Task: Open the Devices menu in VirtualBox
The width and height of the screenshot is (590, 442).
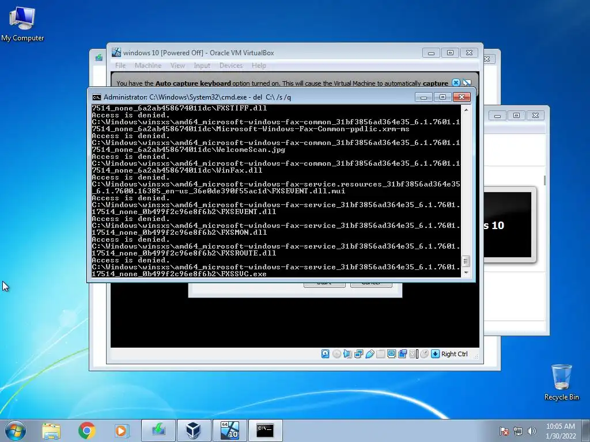Action: point(230,66)
